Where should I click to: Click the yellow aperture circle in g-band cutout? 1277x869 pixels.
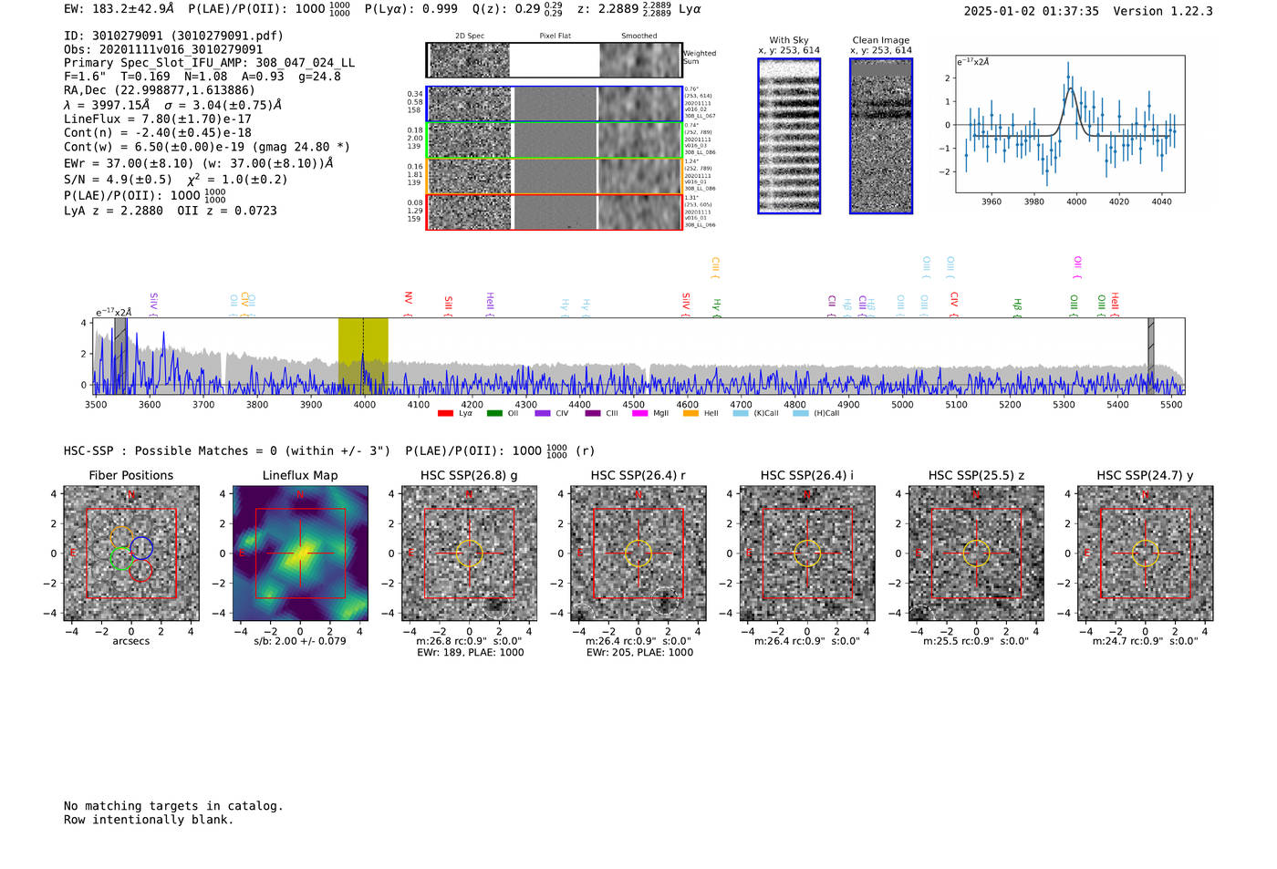pos(469,553)
